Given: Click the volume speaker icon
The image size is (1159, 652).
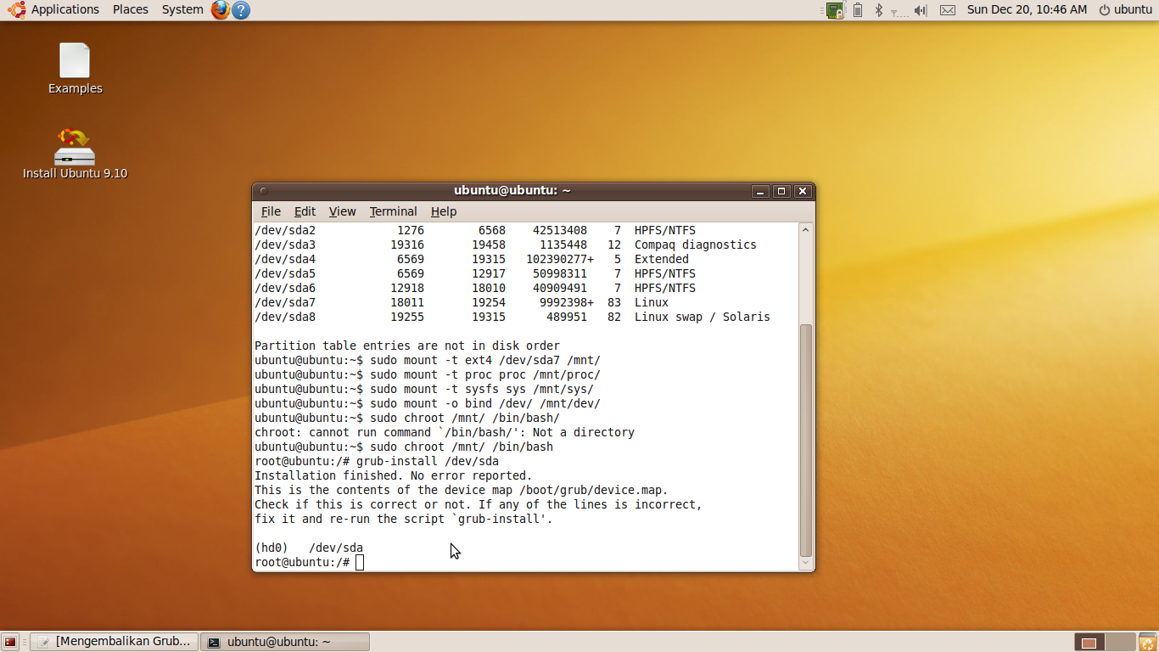Looking at the screenshot, I should (x=921, y=10).
